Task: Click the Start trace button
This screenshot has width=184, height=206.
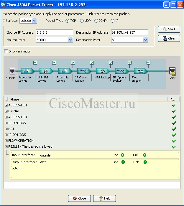Action: click(x=169, y=29)
